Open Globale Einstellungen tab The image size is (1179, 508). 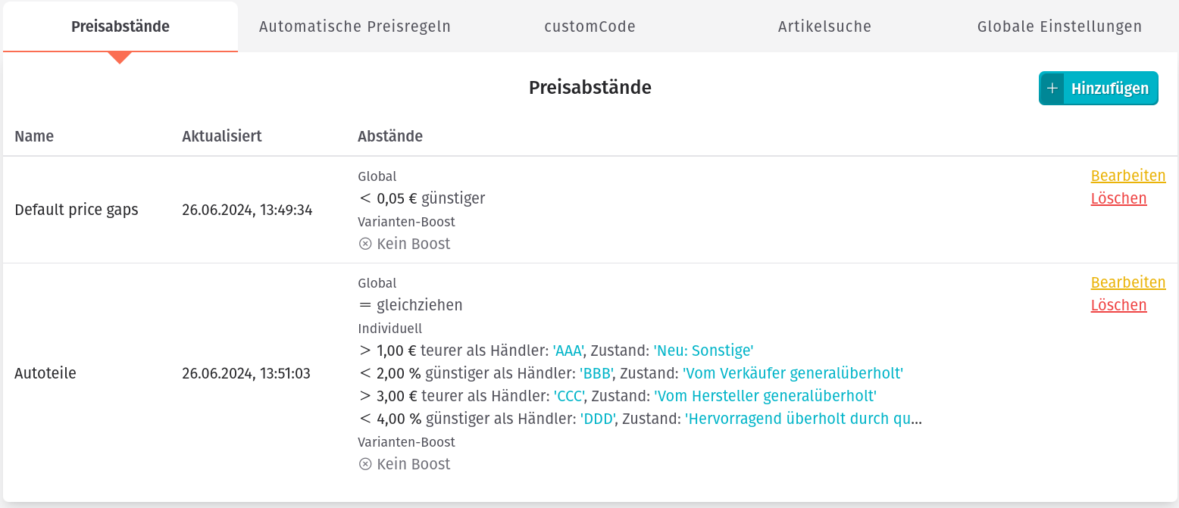pos(1059,26)
